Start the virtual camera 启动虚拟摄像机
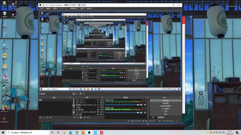This screenshot has height=135, width=241. click(x=165, y=106)
